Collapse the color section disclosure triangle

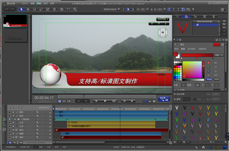(x=176, y=45)
